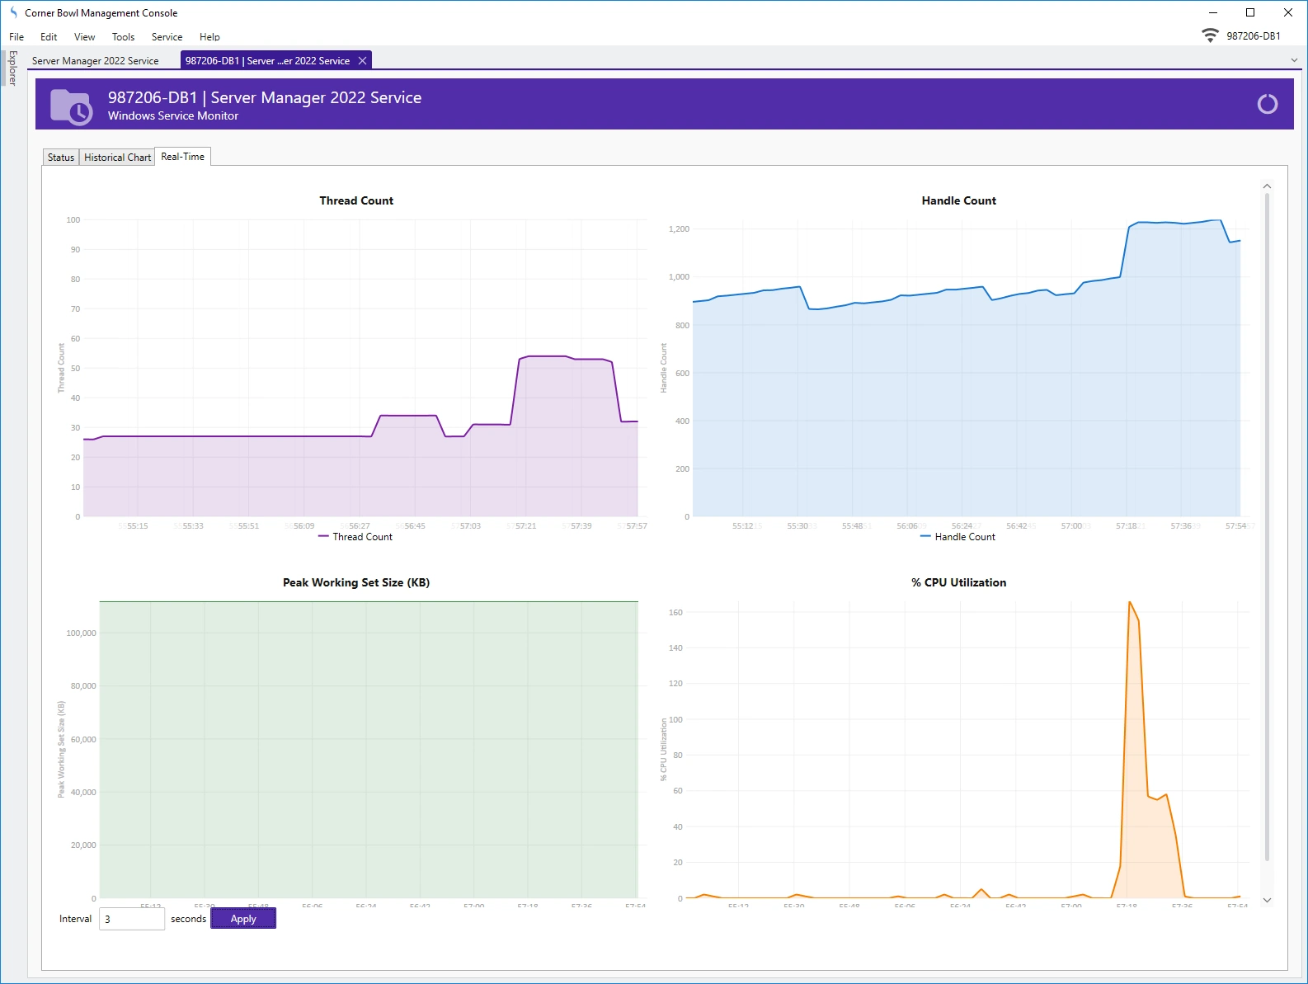Click the Corner Bowl app logo icon
Image resolution: width=1308 pixels, height=984 pixels.
(x=13, y=12)
